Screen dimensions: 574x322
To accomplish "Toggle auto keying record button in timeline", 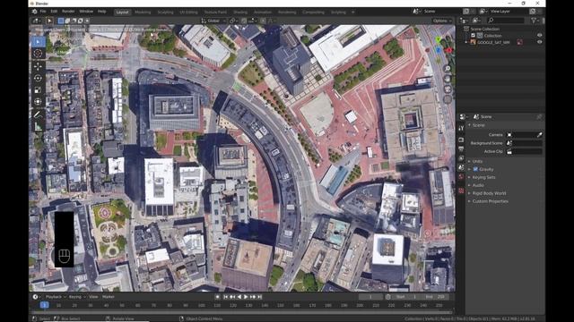I will tap(217, 297).
